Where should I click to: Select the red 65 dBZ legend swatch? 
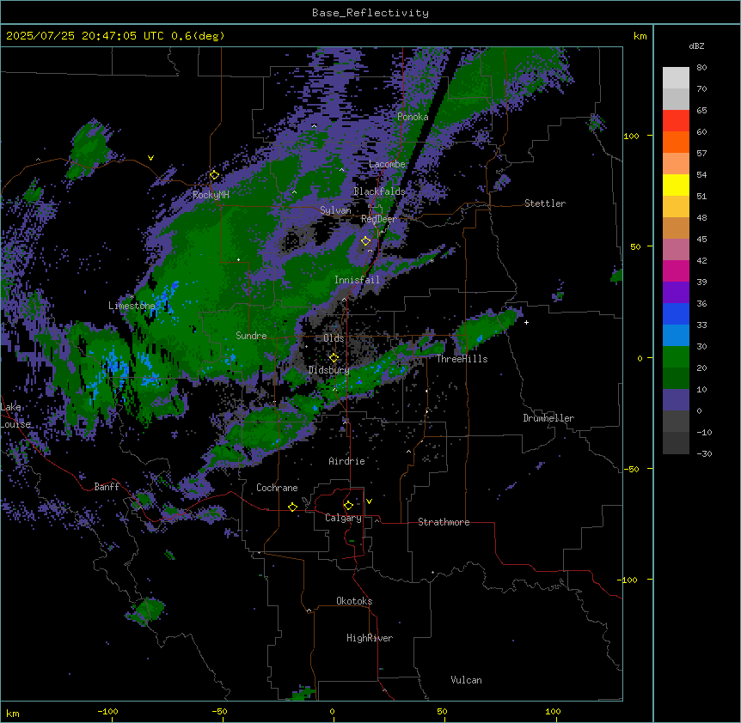pyautogui.click(x=676, y=120)
